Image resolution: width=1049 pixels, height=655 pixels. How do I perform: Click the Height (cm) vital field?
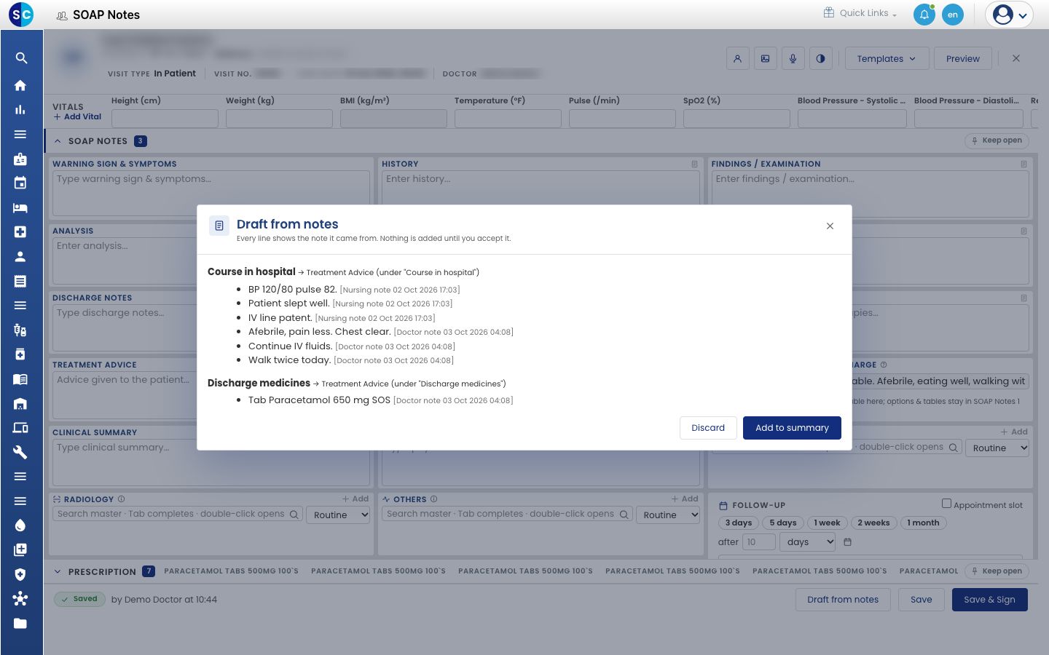point(165,119)
